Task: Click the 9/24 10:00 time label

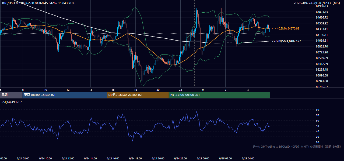Action: [45, 159]
